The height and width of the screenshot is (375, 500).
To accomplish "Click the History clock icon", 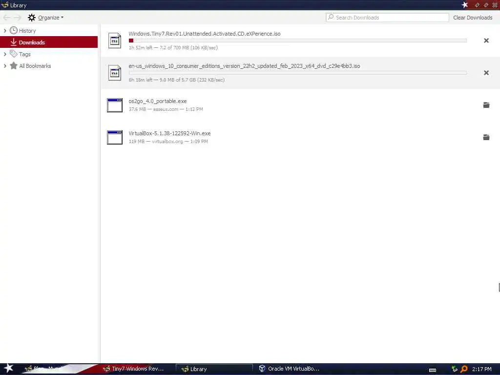I will click(13, 30).
